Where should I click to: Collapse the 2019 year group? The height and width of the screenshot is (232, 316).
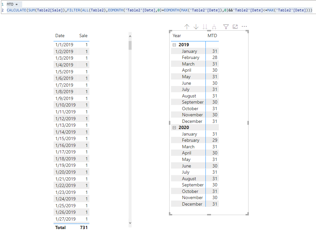174,45
